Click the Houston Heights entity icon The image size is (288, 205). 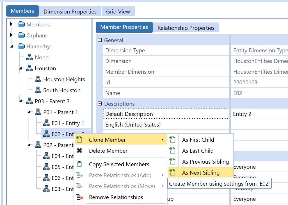(38, 80)
